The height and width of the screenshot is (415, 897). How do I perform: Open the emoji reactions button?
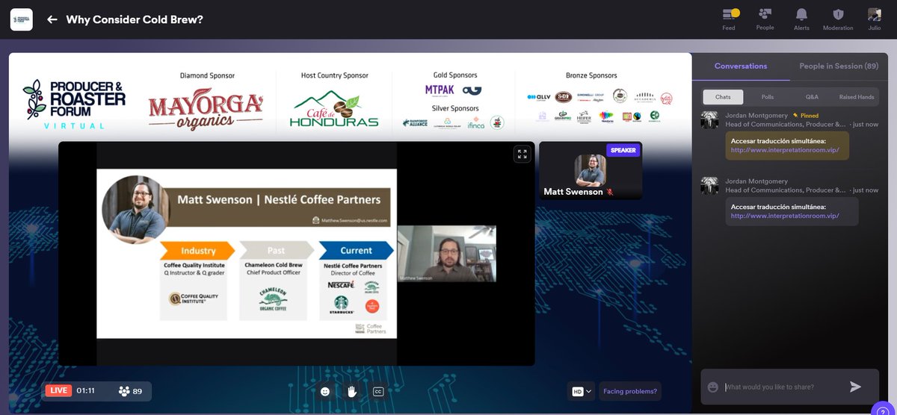pos(325,391)
